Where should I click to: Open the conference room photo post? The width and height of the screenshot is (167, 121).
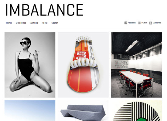pyautogui.click(x=137, y=65)
